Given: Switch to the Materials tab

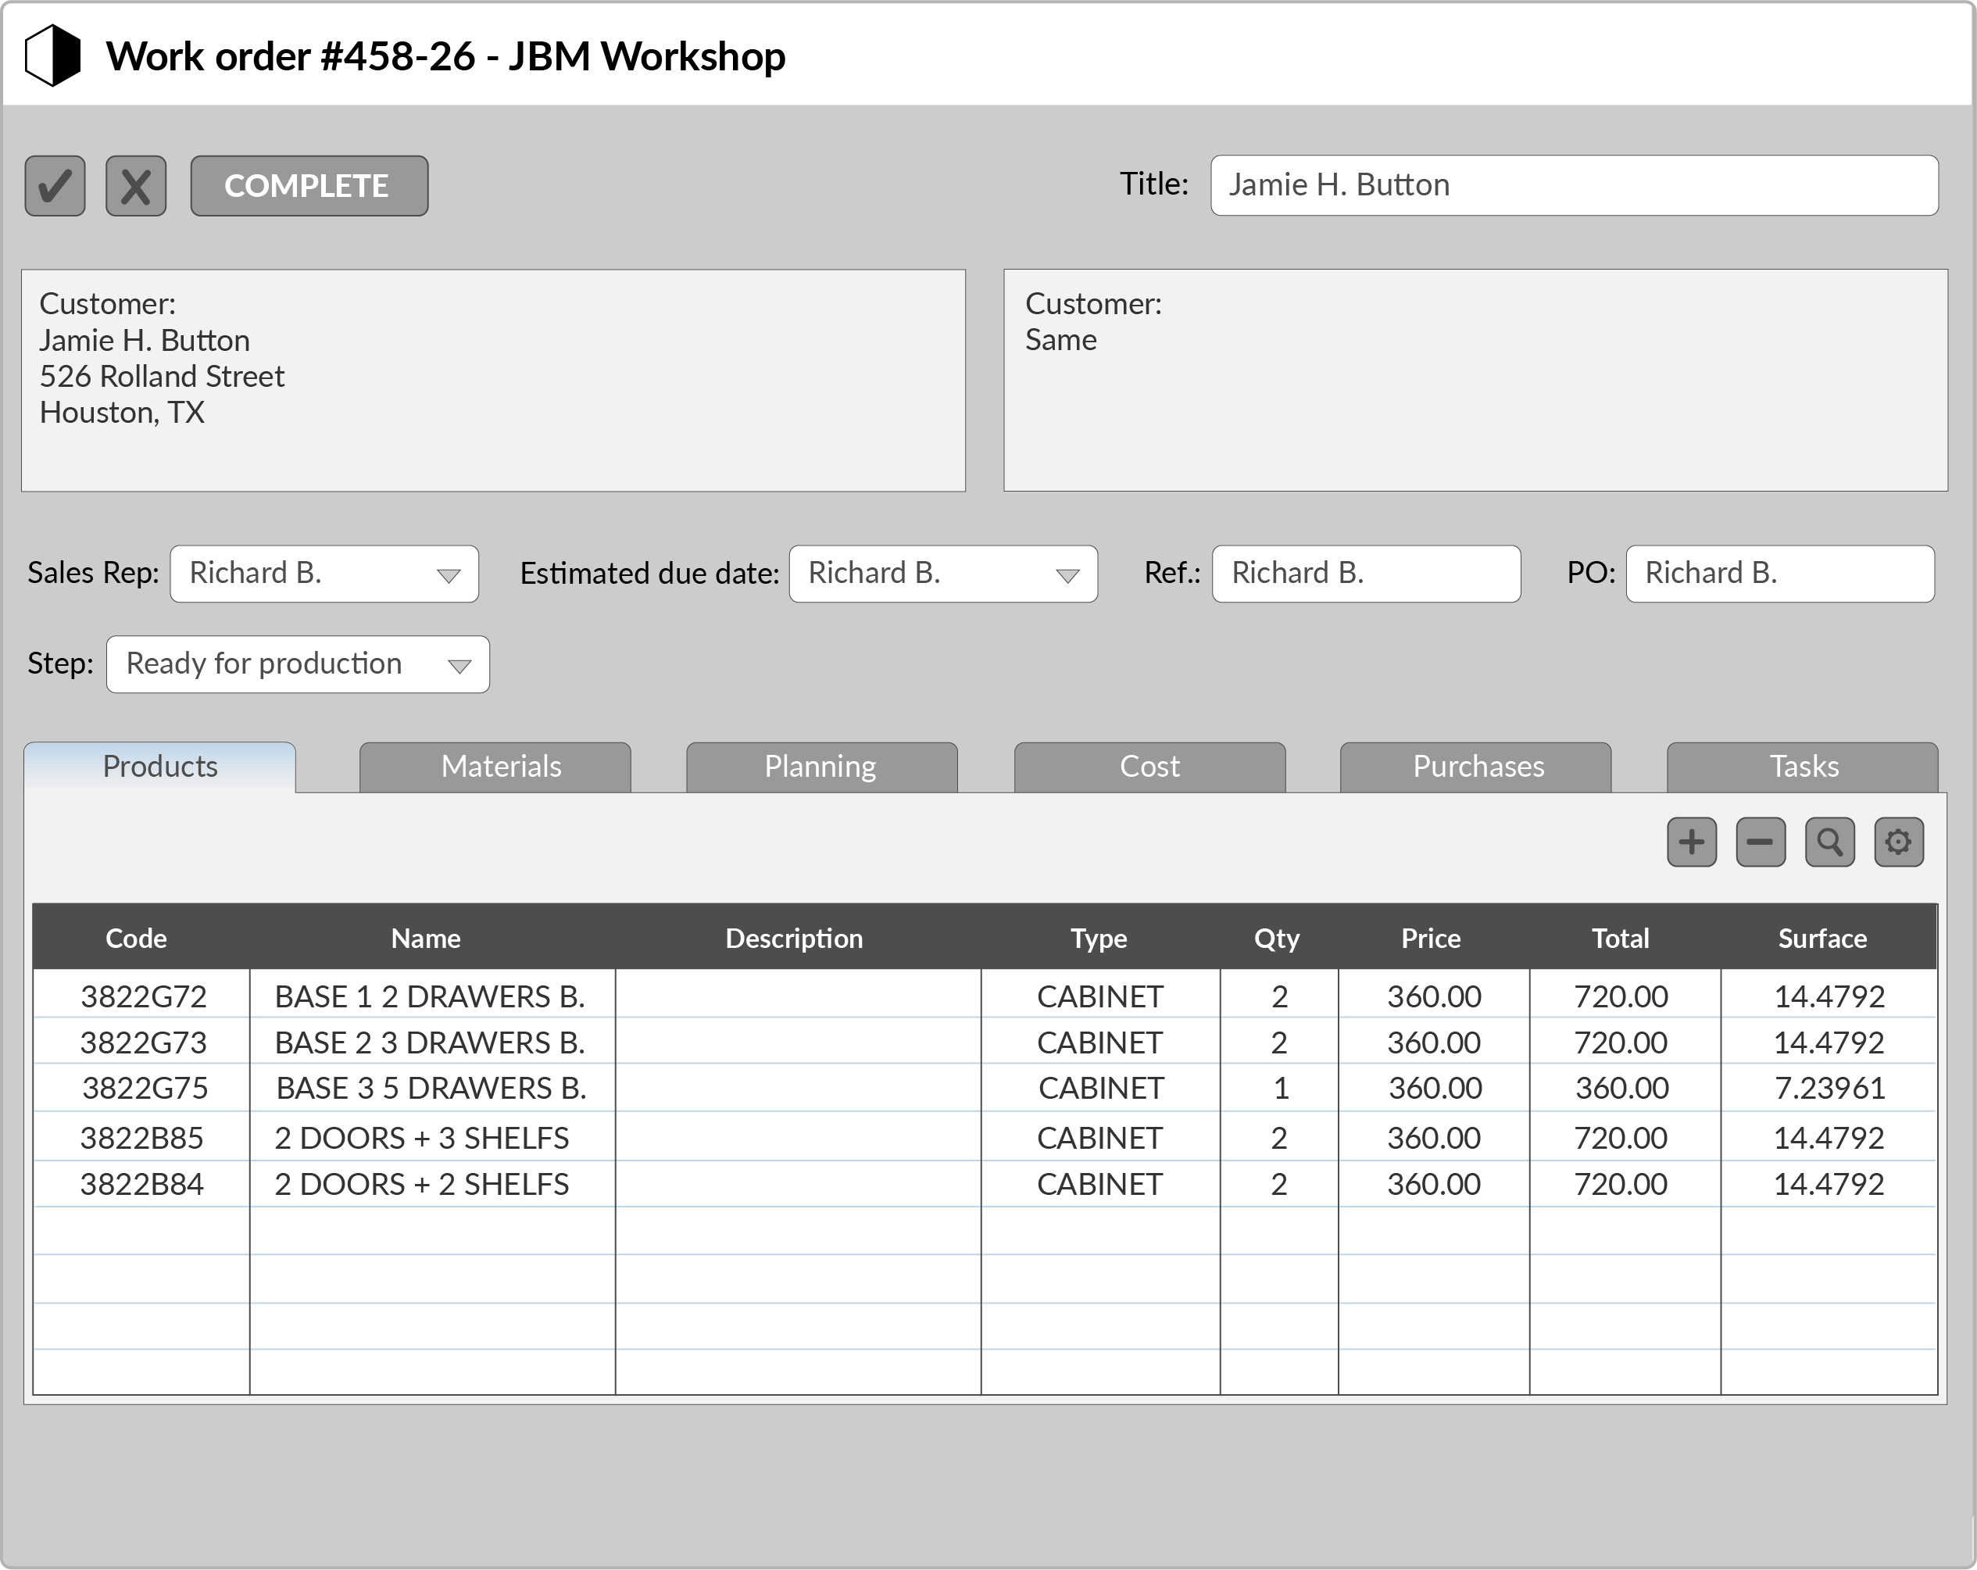Looking at the screenshot, I should [x=495, y=767].
